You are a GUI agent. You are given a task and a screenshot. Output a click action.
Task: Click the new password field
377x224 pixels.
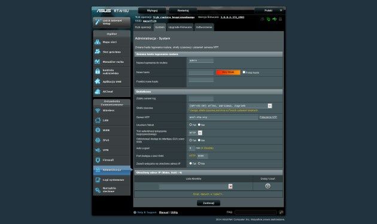[201, 72]
